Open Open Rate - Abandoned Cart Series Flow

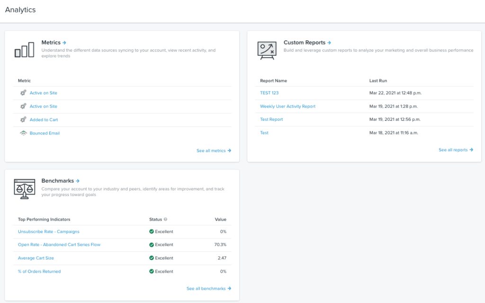pos(59,245)
